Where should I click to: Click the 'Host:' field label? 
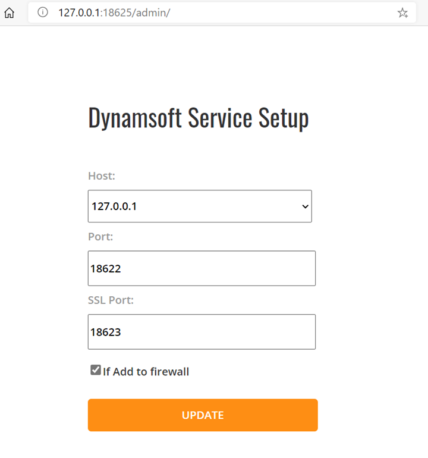(x=102, y=176)
